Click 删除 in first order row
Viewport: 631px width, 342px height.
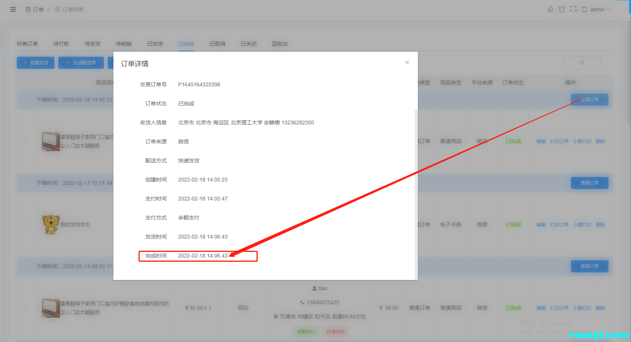click(600, 142)
